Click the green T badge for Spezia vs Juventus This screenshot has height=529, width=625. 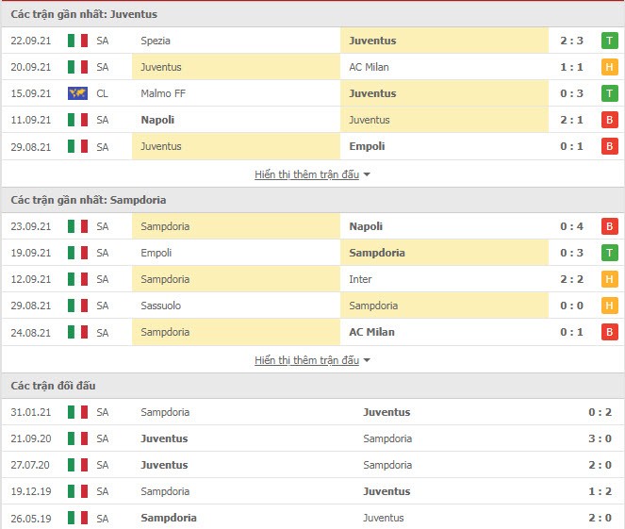tap(609, 41)
